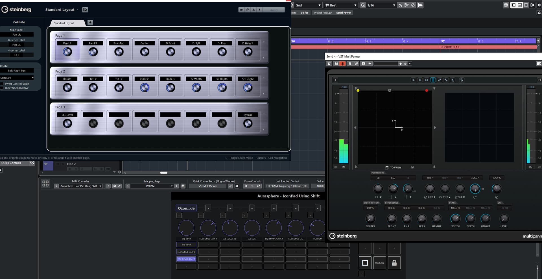This screenshot has width=542, height=279.
Task: Click the undo arrow in the remote editor toolbar
Action: click(x=248, y=10)
